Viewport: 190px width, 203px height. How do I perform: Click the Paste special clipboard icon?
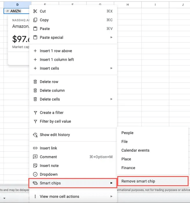coord(35,37)
